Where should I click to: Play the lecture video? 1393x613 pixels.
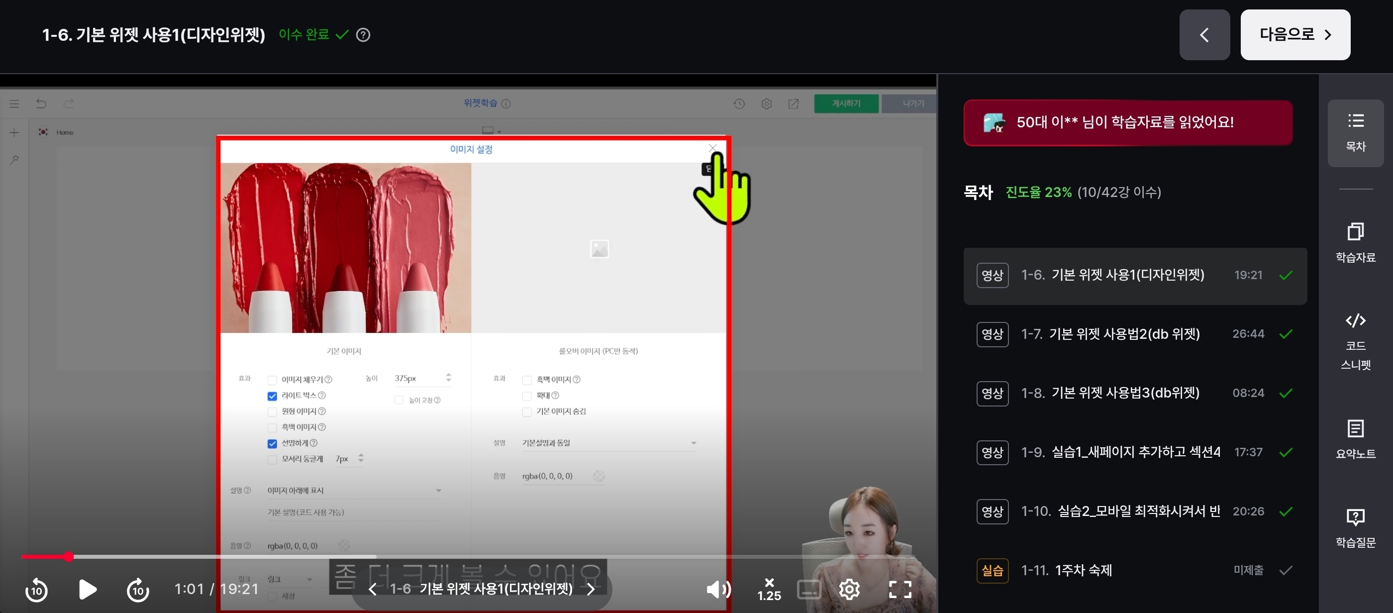pos(88,589)
